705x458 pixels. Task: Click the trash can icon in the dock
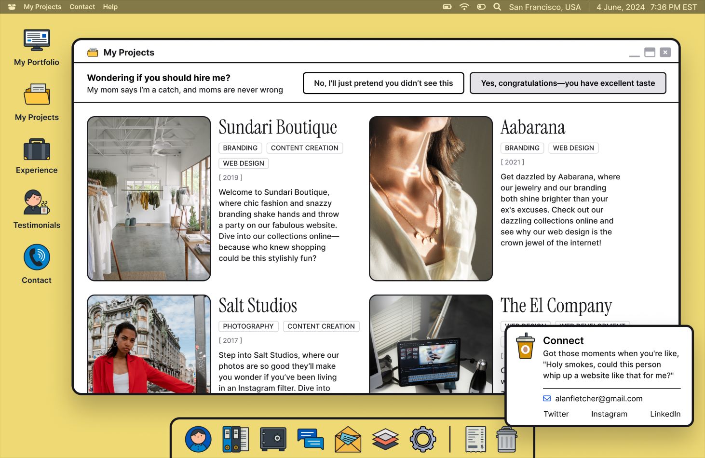click(x=506, y=439)
